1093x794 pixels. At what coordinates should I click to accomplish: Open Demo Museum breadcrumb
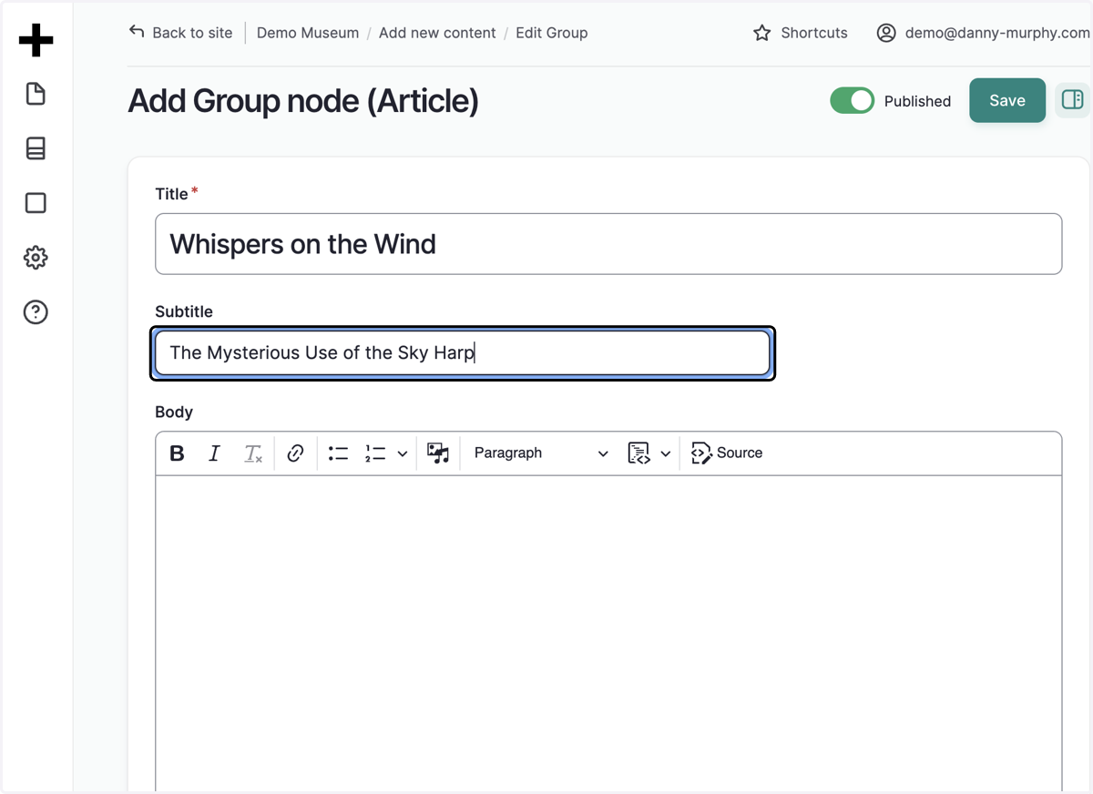(x=308, y=33)
